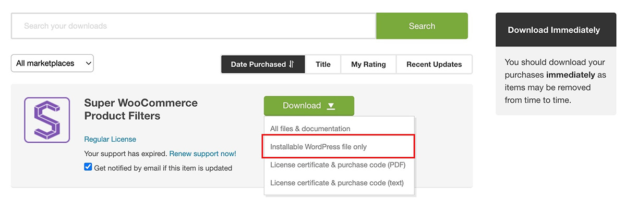Click Super WooCommerce Product Filters title

(141, 109)
